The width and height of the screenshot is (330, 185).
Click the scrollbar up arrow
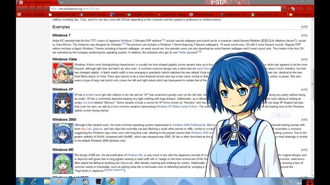[x=312, y=20]
